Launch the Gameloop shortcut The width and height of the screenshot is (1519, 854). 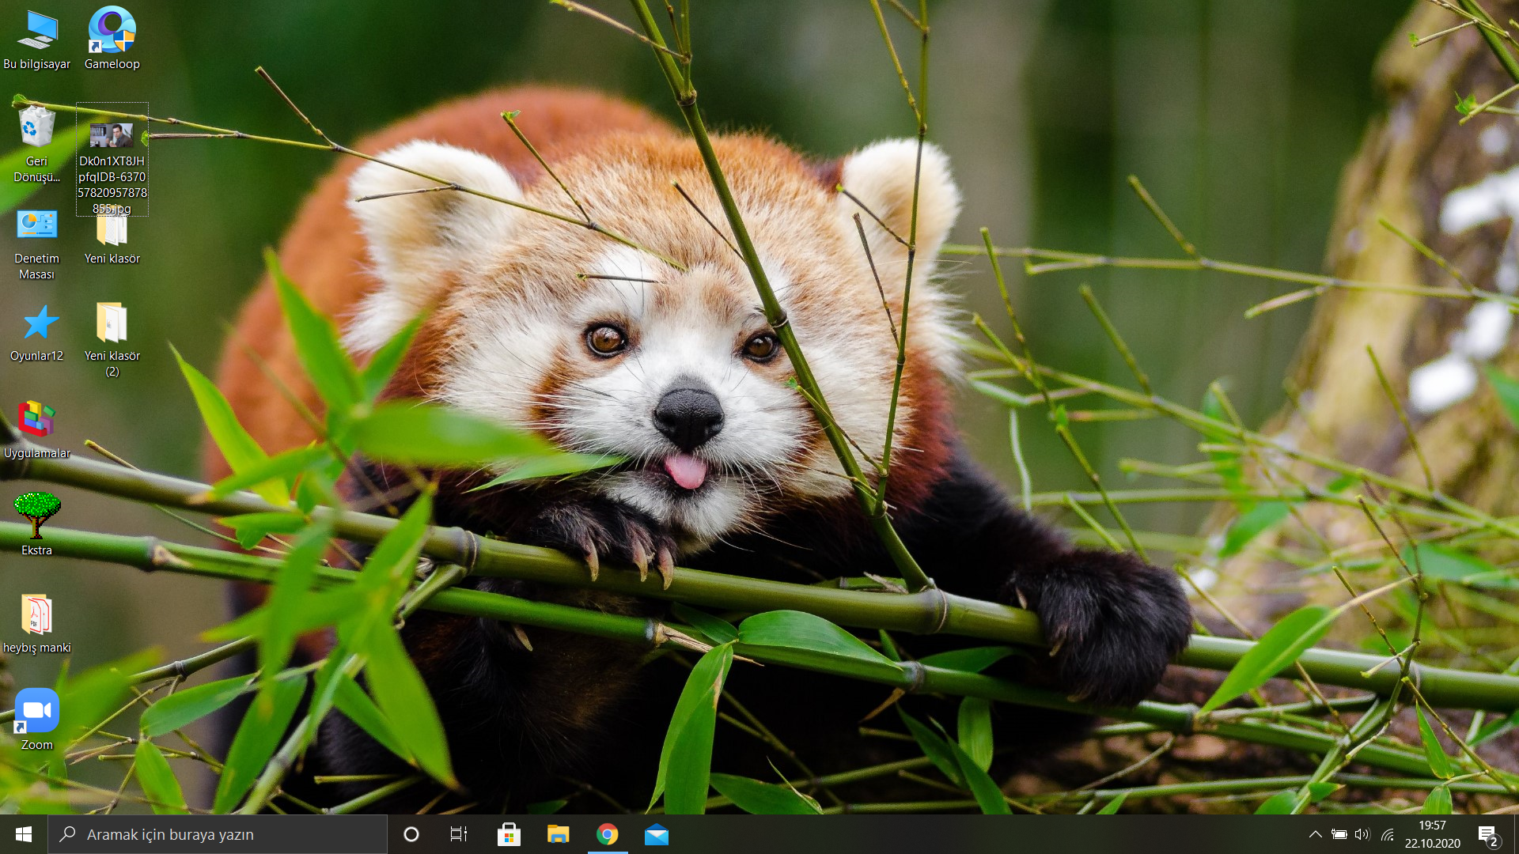[112, 40]
